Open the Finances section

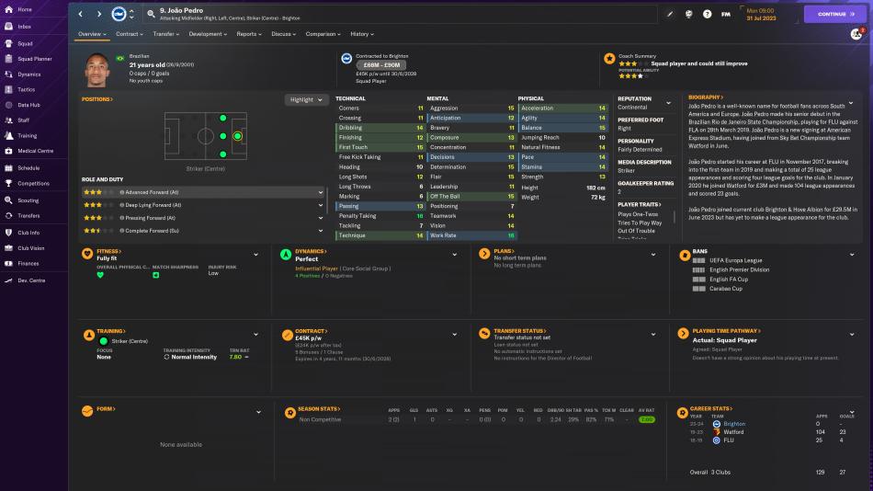click(x=28, y=263)
